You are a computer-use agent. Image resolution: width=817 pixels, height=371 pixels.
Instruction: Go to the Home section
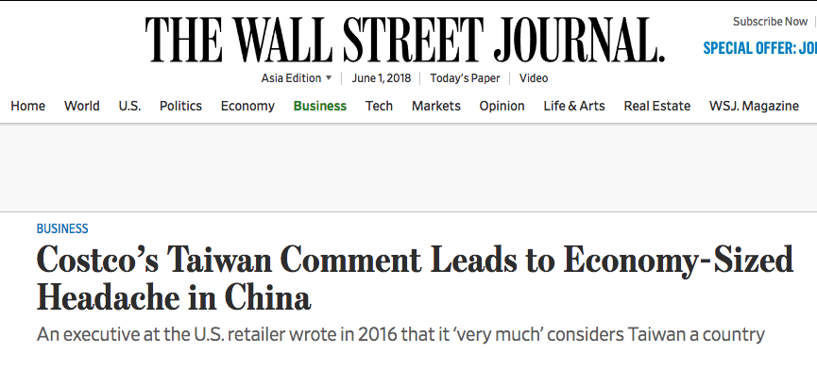click(x=27, y=106)
